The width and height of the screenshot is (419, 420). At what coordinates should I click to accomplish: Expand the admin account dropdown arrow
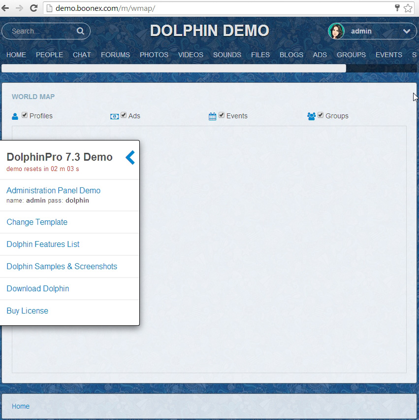pos(407,31)
